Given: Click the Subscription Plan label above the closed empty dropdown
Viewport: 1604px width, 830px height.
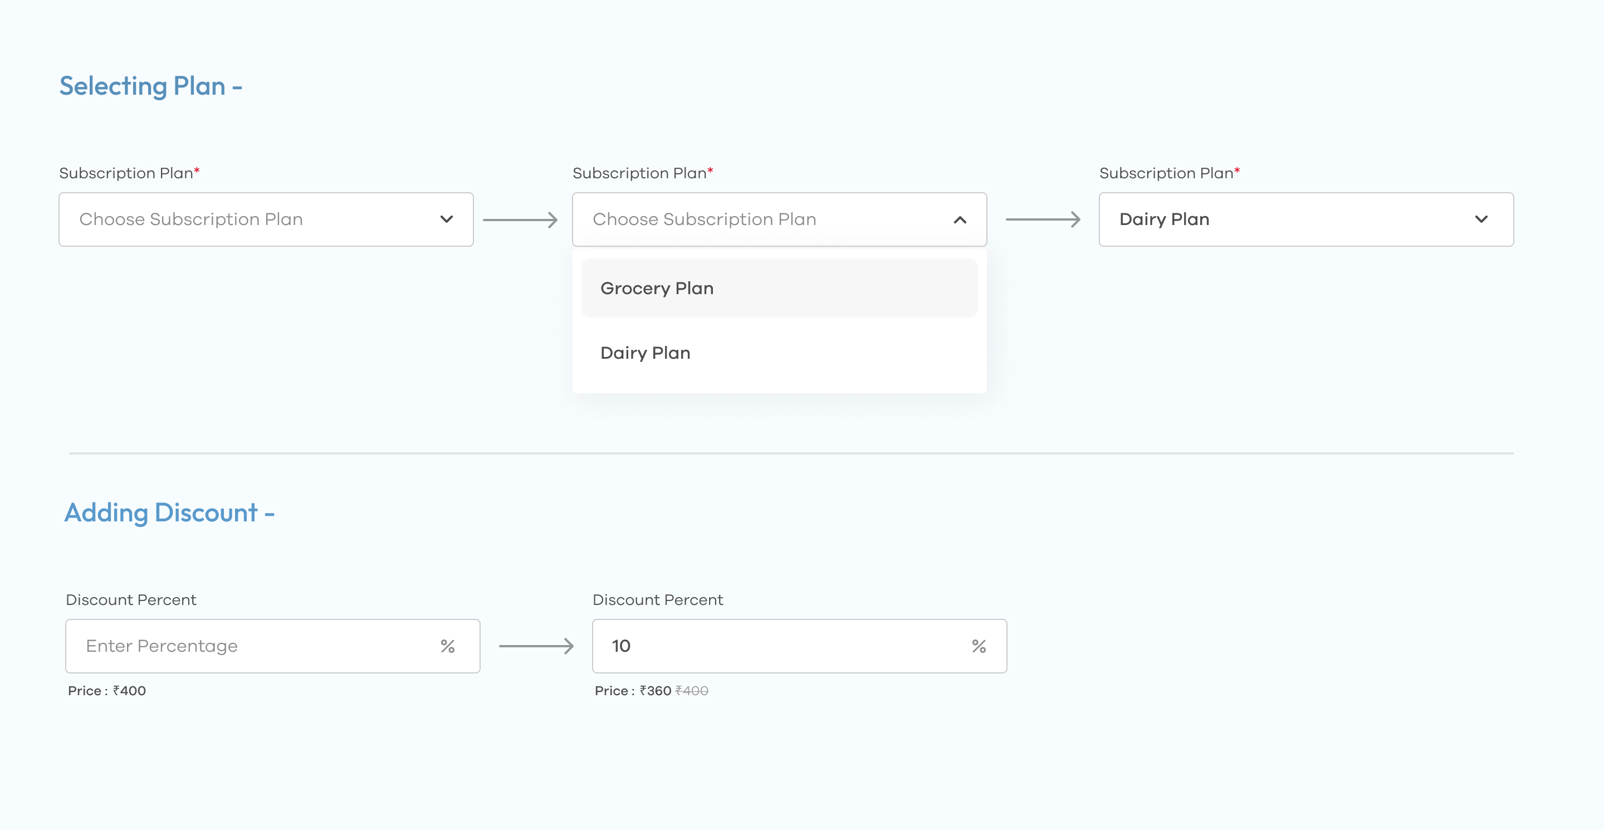Looking at the screenshot, I should click(130, 173).
